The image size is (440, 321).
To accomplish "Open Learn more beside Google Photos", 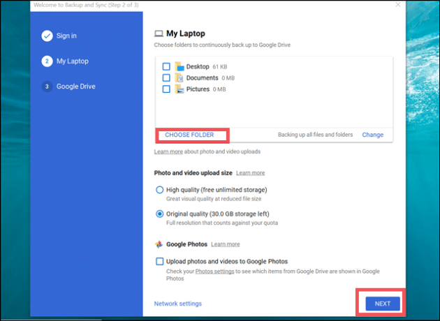I will (x=226, y=244).
